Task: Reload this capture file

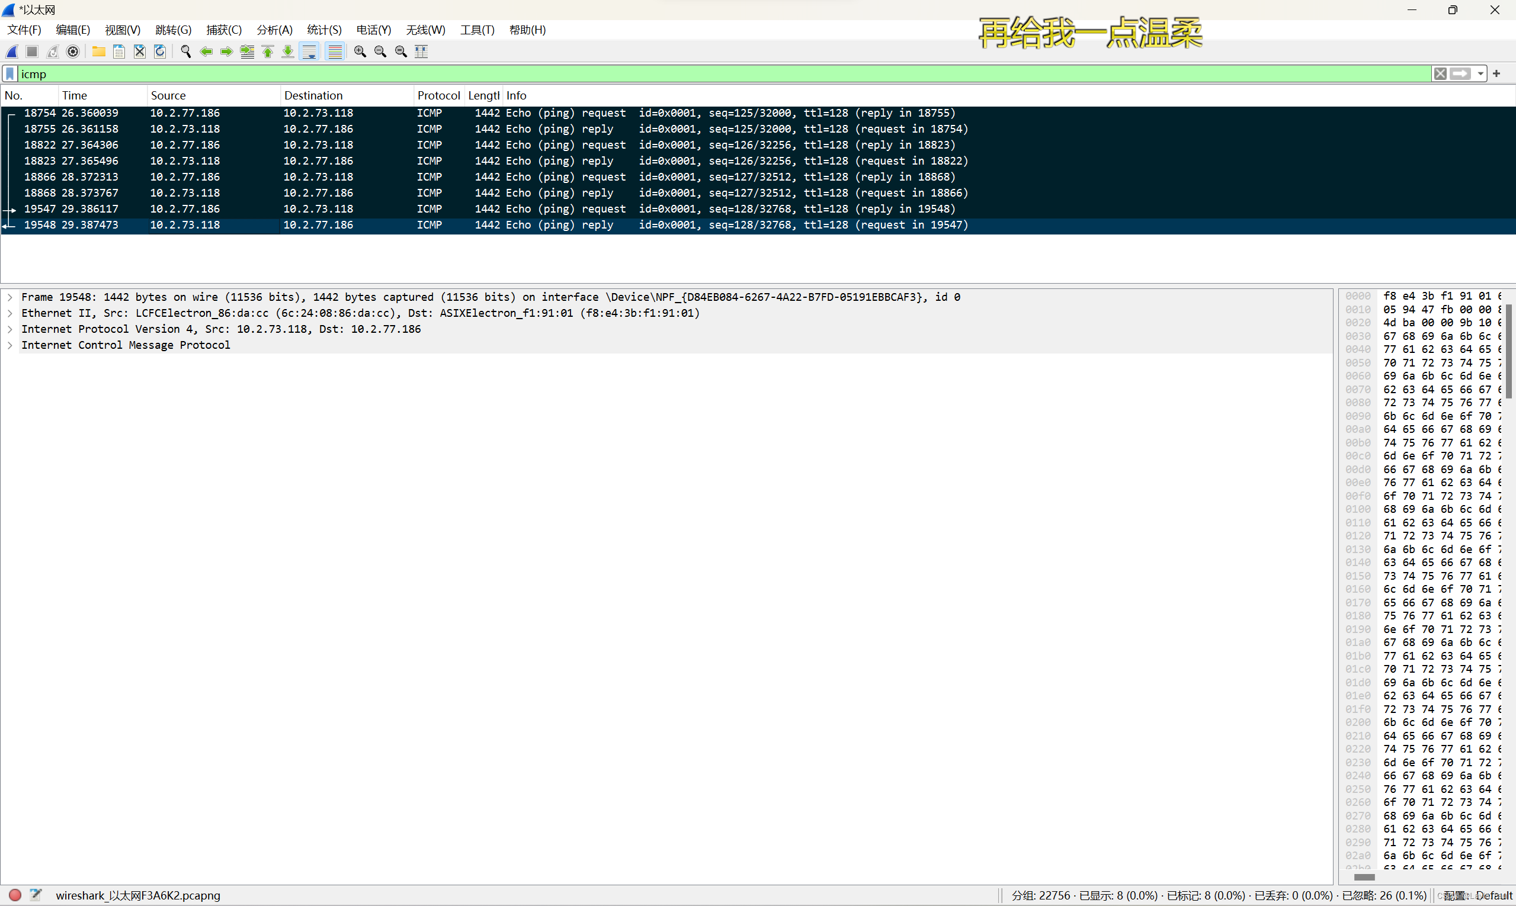Action: point(160,52)
